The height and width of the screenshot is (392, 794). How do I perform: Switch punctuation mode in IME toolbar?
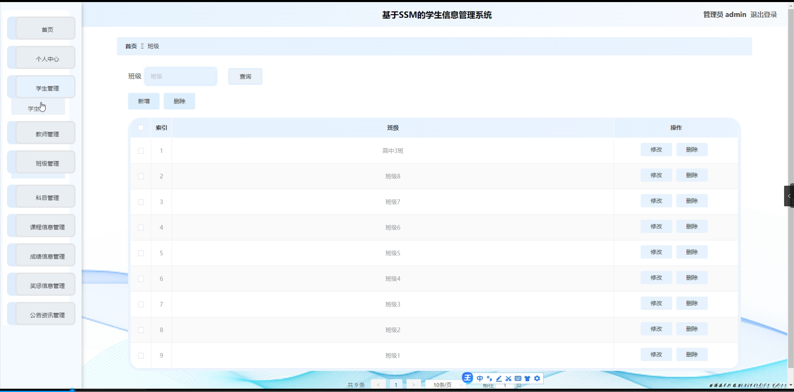(489, 378)
